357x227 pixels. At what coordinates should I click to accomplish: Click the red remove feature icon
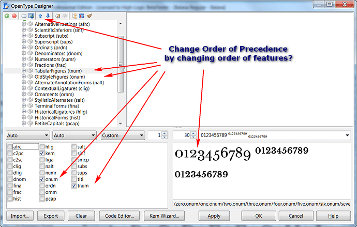pos(14,16)
